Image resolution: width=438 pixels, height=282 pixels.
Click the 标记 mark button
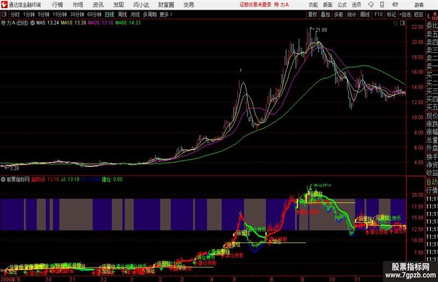(x=391, y=14)
